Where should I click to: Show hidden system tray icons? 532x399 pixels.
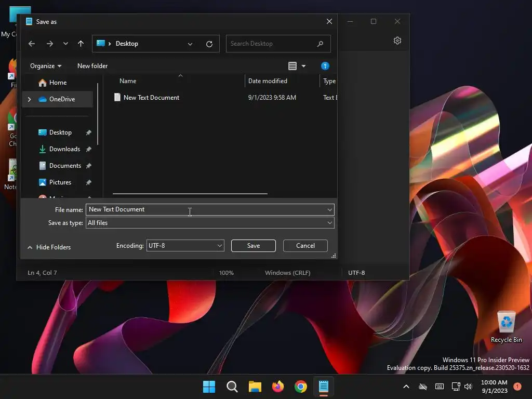pos(406,387)
